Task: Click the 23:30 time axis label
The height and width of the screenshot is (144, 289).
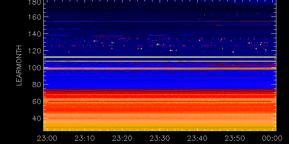Action: coord(160,138)
